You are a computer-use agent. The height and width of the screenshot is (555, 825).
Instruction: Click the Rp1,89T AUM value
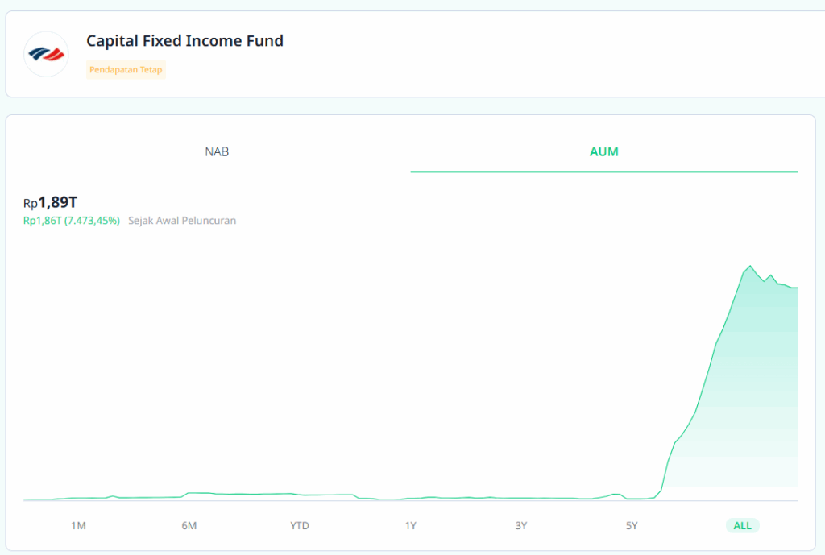click(x=51, y=202)
